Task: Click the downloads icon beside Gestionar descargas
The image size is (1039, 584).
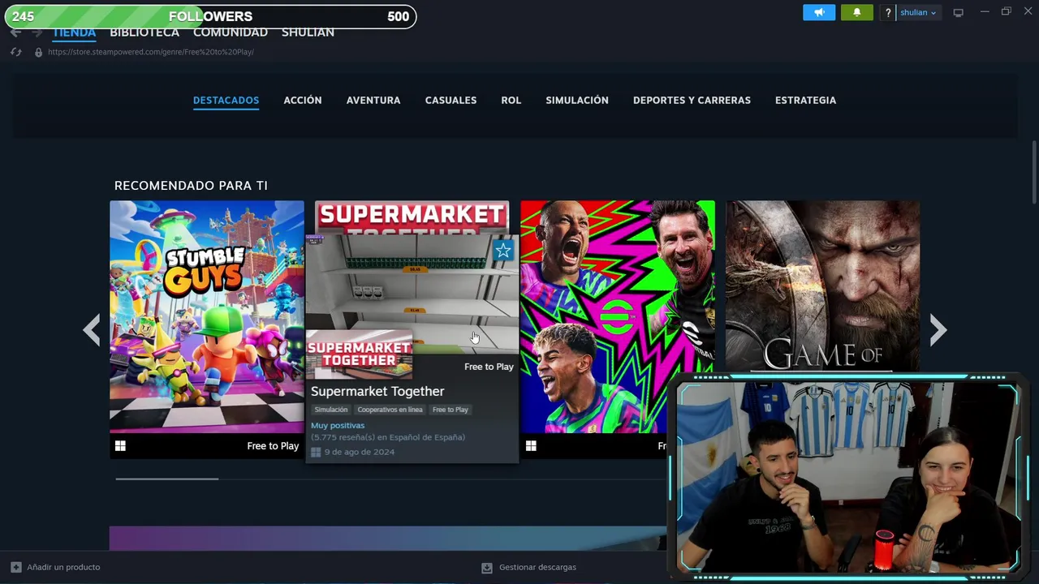Action: click(487, 568)
